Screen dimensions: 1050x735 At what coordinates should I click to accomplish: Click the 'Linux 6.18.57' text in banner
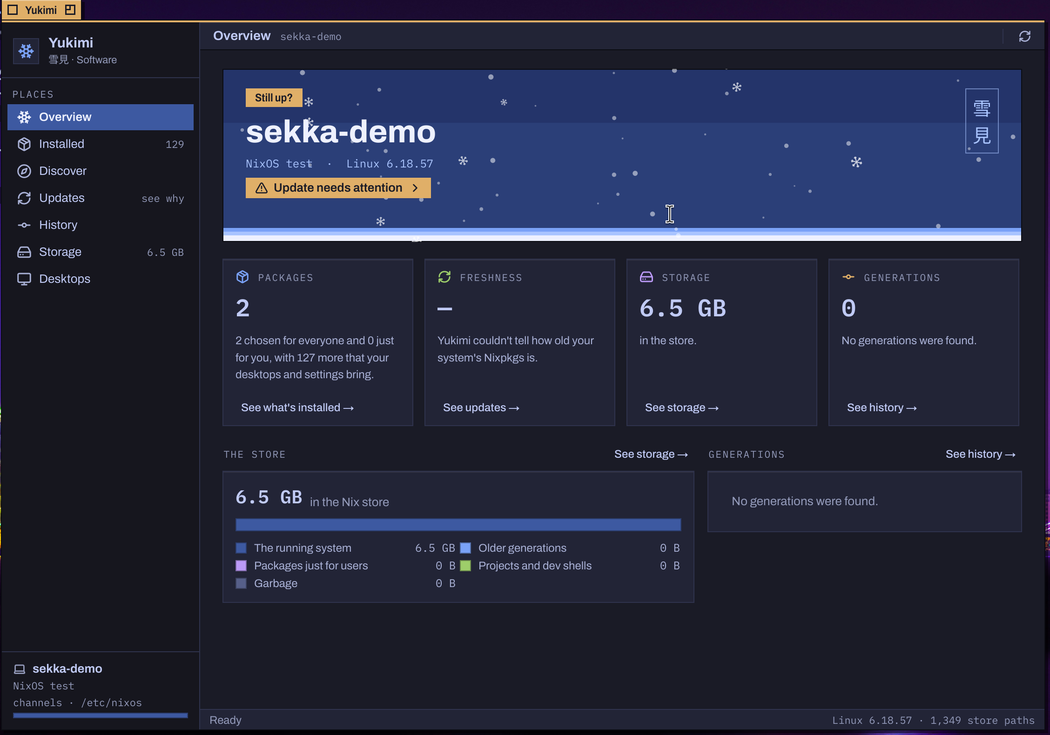[x=390, y=164]
